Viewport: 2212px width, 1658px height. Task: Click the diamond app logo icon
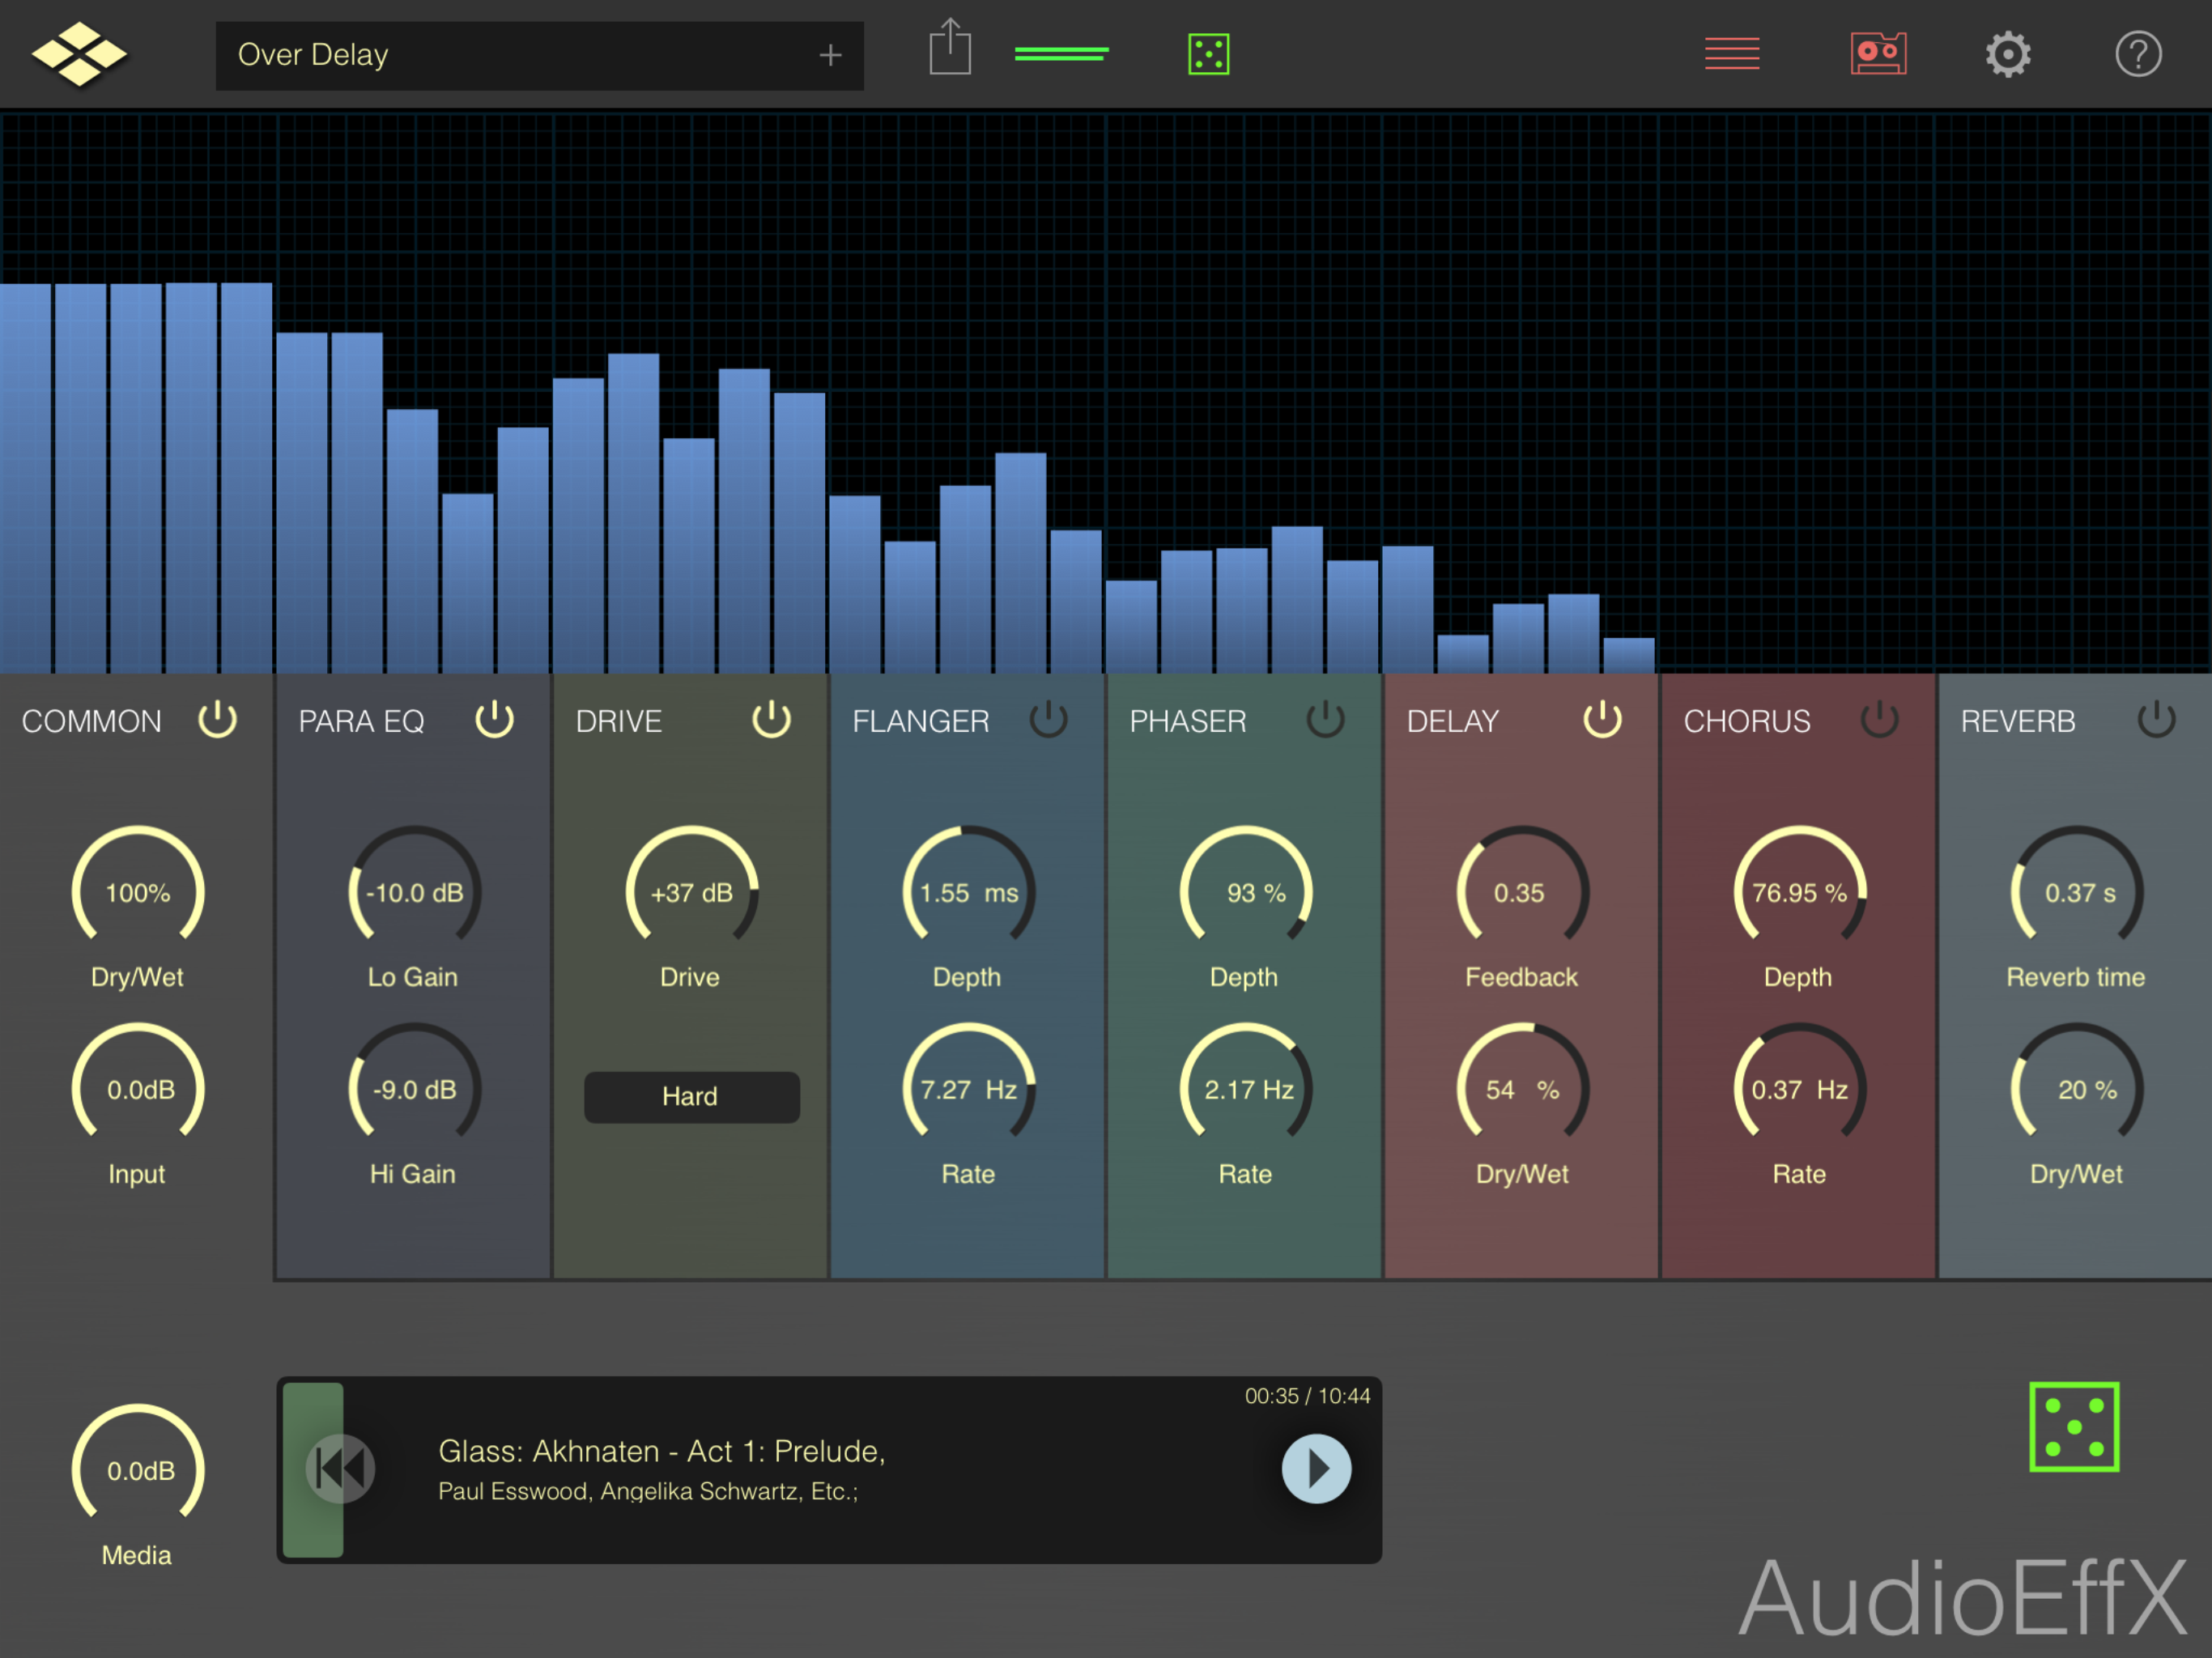pyautogui.click(x=79, y=54)
